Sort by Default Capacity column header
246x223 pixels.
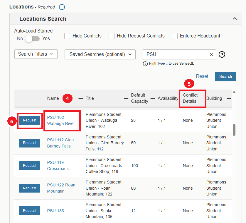pyautogui.click(x=139, y=98)
